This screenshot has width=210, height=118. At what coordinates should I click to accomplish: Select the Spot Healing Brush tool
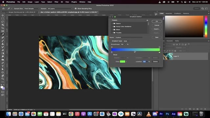tap(3, 38)
